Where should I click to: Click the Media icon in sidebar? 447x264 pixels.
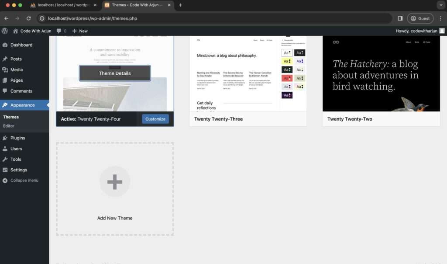[5, 69]
